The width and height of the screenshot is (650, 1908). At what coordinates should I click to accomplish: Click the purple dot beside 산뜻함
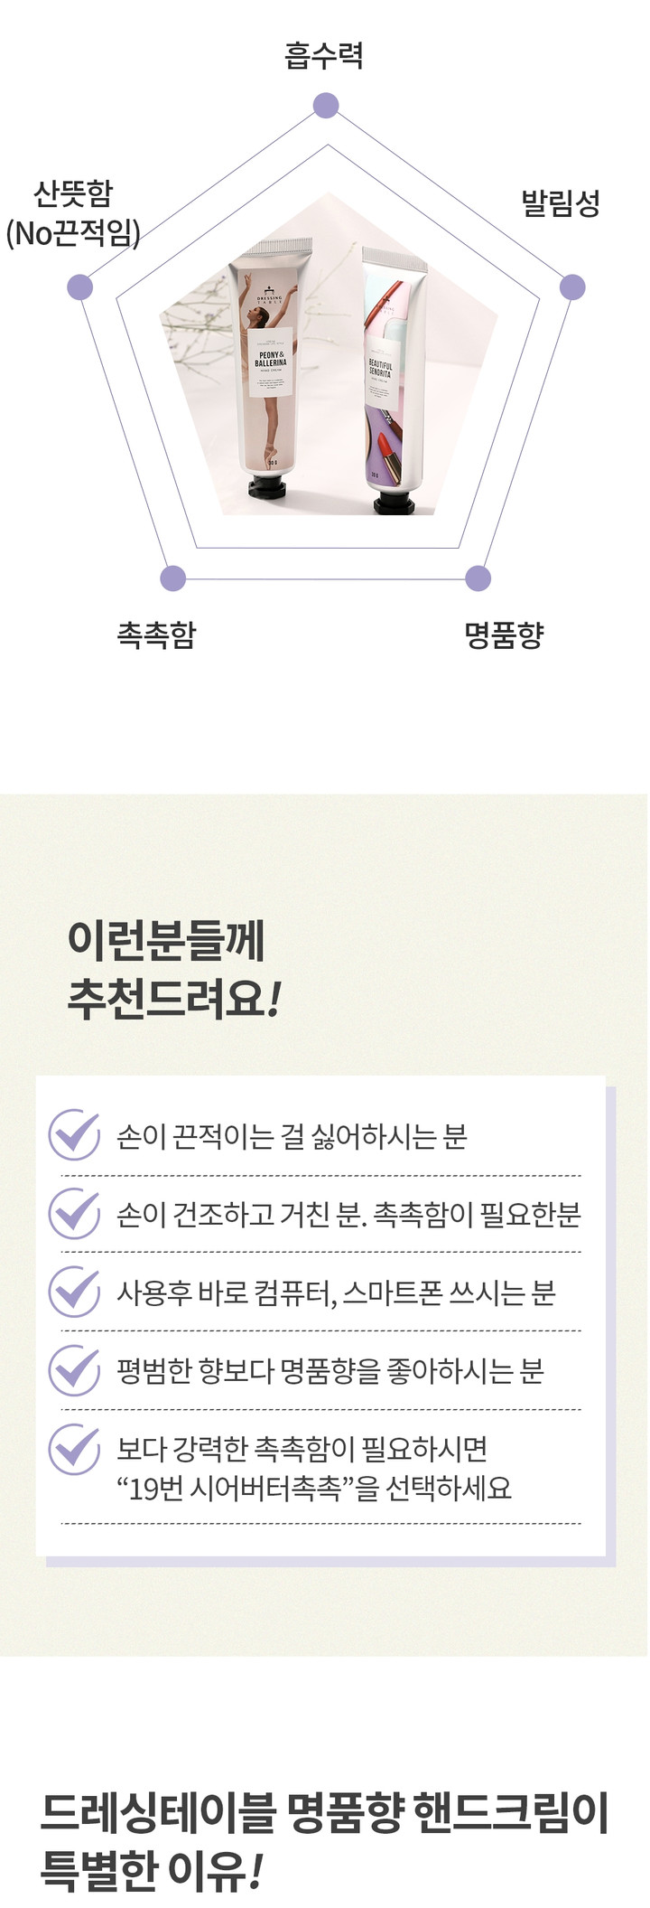coord(80,287)
